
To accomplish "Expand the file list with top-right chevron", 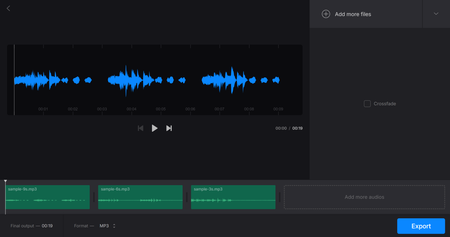I will point(436,14).
